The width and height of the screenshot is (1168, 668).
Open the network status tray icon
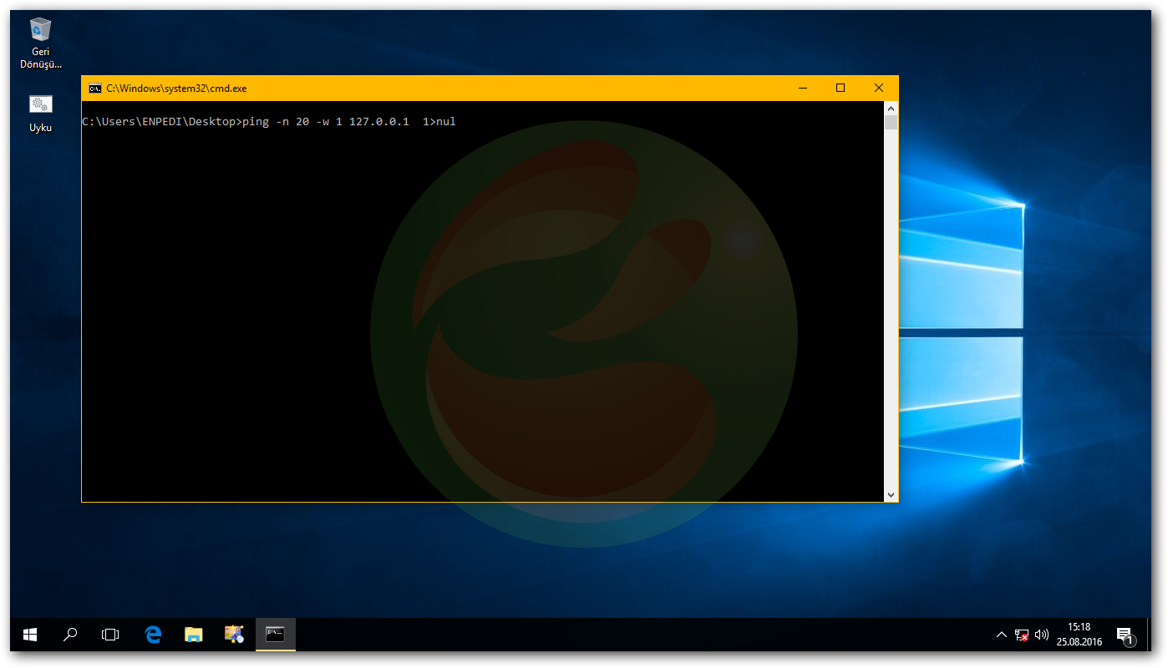point(1022,635)
